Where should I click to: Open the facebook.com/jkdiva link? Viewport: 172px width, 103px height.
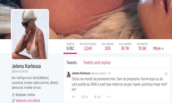[x=28, y=101]
